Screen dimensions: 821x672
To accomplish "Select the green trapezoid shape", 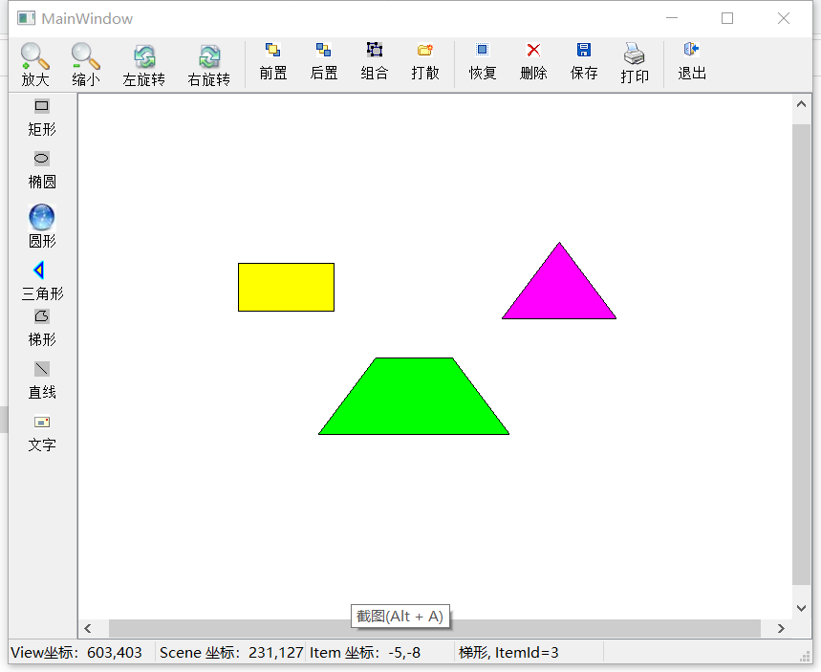I will coord(414,401).
